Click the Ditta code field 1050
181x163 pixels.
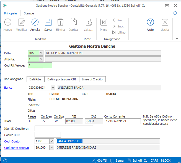click(33, 53)
